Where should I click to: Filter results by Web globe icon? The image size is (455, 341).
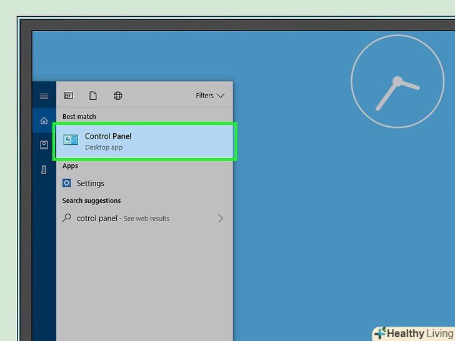point(117,96)
